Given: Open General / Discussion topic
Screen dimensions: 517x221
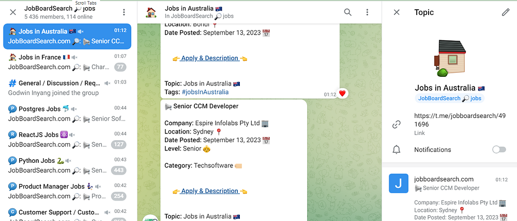Looking at the screenshot, I should pos(67,88).
